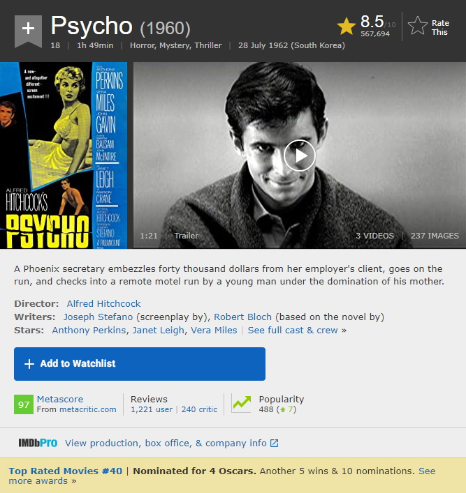Open director Alfred Hitchcock's page
466x493 pixels.
point(103,304)
